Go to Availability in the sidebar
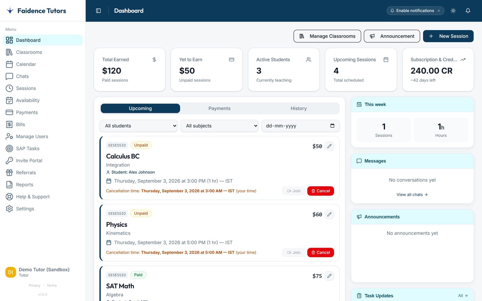This screenshot has width=482, height=301. (x=42, y=100)
